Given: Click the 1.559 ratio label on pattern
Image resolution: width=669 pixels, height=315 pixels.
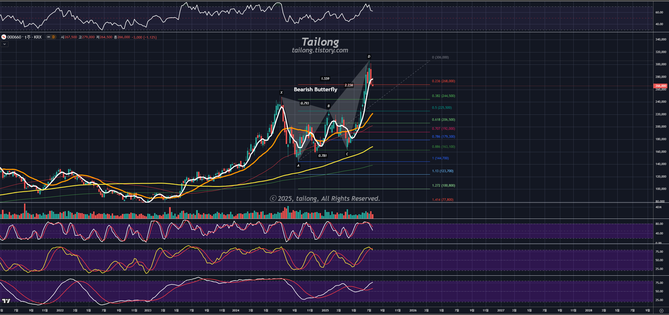Looking at the screenshot, I should click(325, 79).
